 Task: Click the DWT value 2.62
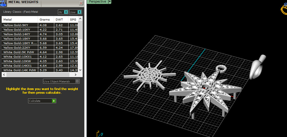59,25
